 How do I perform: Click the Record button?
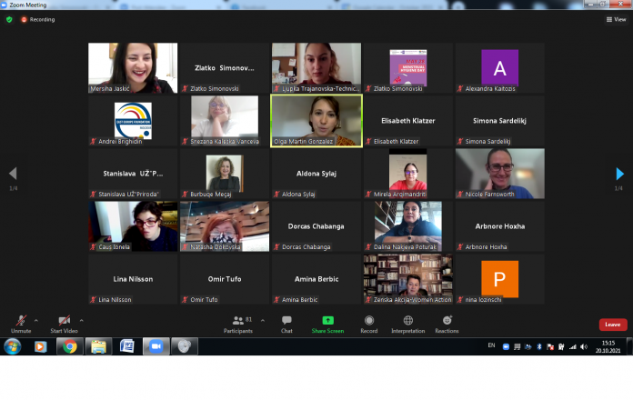tap(368, 324)
